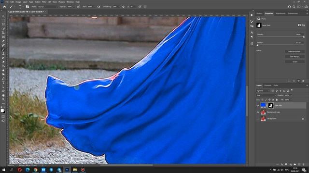Click the Invert button
The image size is (309, 173).
coord(295,62)
